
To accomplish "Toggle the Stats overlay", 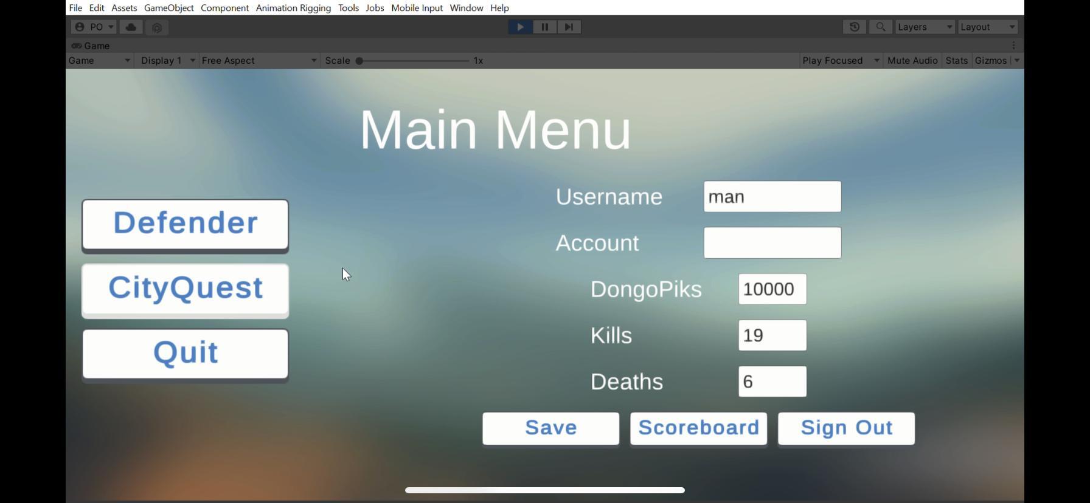I will coord(956,61).
